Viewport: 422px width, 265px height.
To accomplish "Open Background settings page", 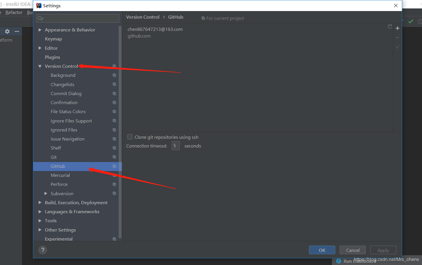I will tap(63, 75).
